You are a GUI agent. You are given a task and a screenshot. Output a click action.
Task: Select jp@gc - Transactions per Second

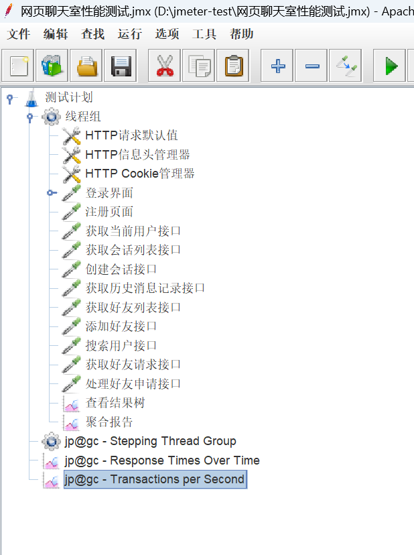click(x=155, y=480)
